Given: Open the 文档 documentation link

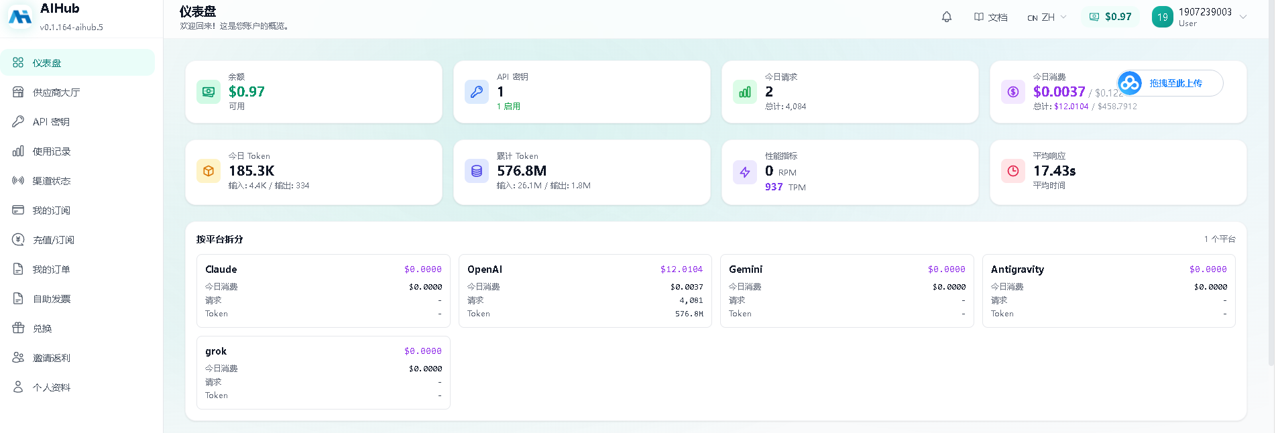Looking at the screenshot, I should [x=990, y=17].
